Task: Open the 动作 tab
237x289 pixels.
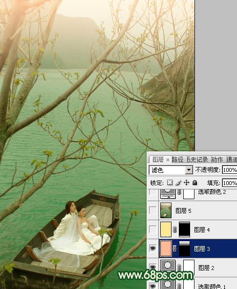Action: 217,160
